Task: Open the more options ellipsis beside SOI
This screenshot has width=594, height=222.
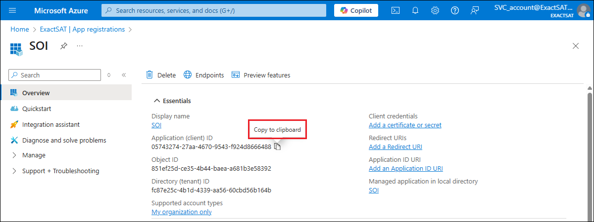Action: coord(79,46)
